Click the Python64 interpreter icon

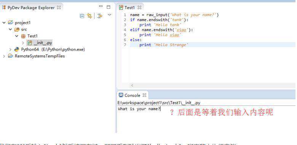point(17,49)
